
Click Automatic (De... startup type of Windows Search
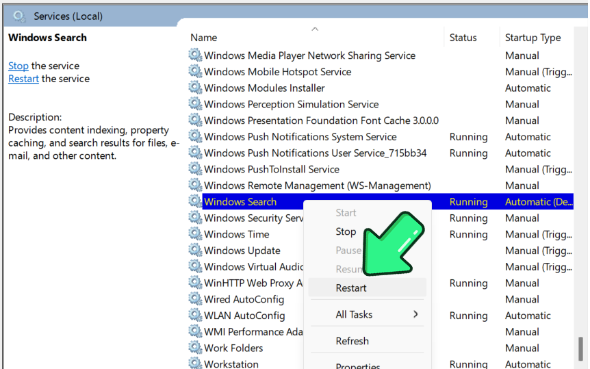tap(539, 202)
